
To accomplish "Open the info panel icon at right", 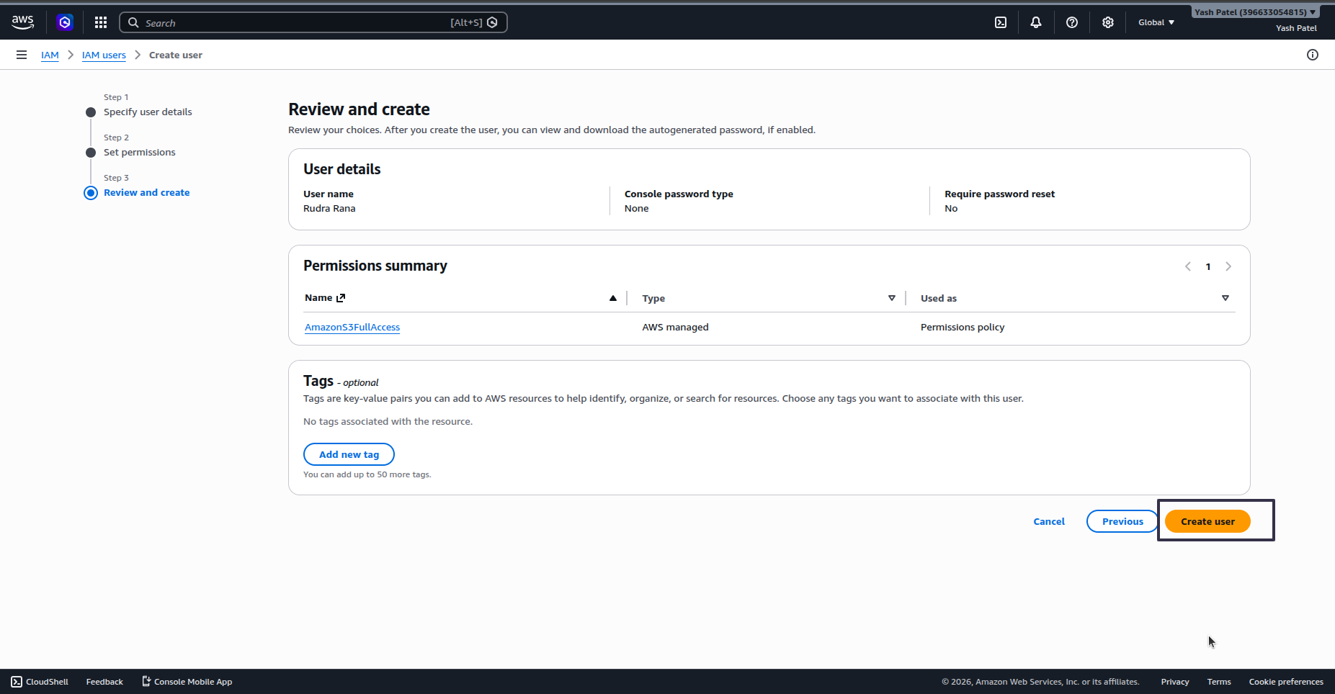I will (x=1313, y=55).
